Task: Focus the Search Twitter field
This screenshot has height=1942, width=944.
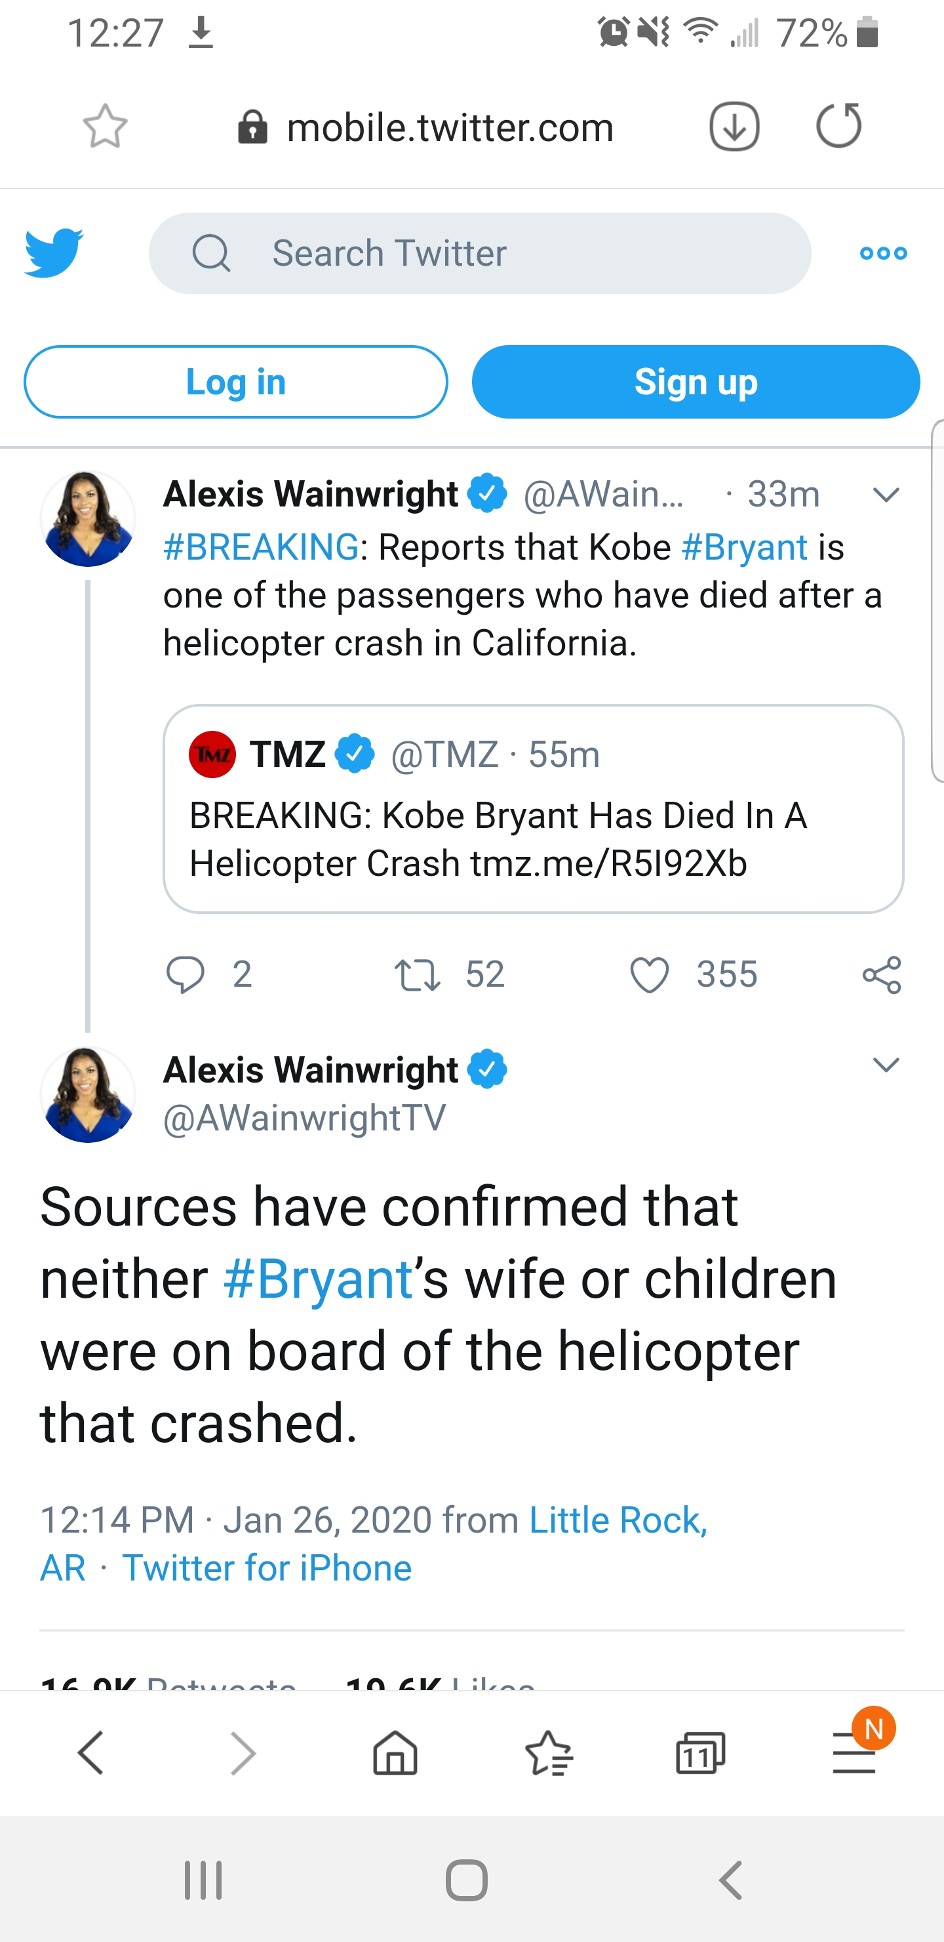Action: point(479,253)
